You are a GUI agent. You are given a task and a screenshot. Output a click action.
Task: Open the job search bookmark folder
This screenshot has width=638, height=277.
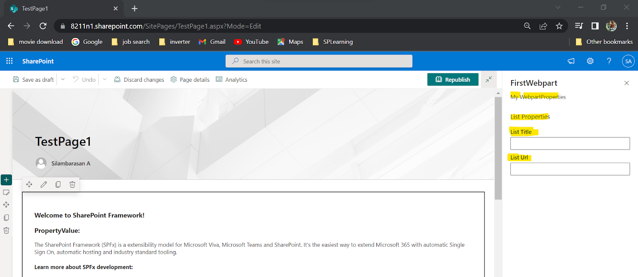130,42
